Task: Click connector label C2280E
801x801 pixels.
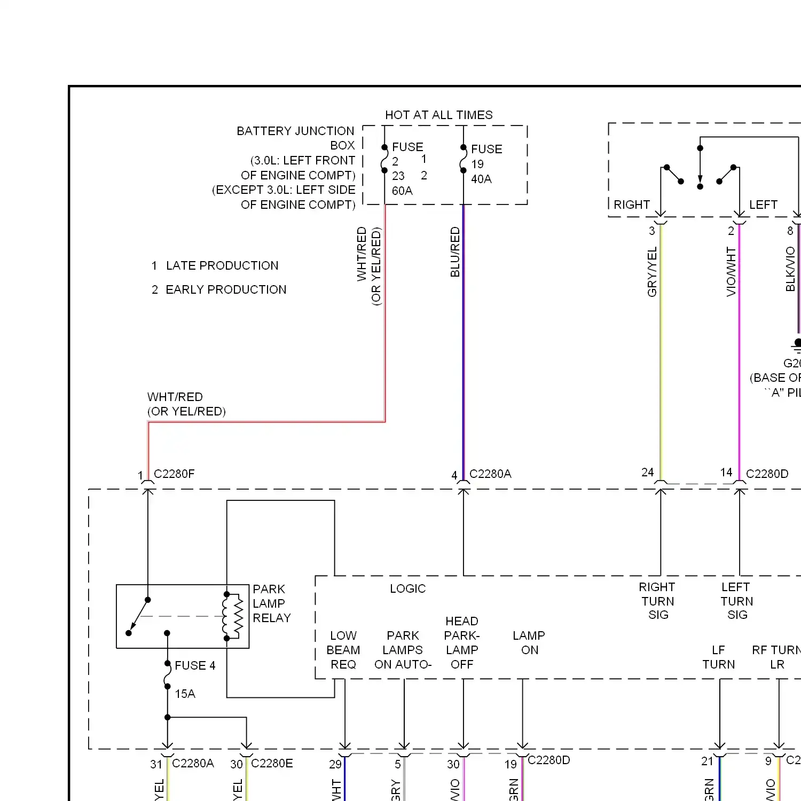Action: (x=272, y=763)
